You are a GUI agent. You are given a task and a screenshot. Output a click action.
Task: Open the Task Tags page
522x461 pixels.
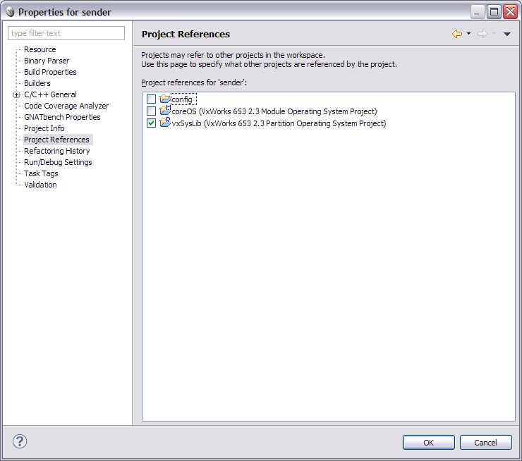[x=41, y=173]
